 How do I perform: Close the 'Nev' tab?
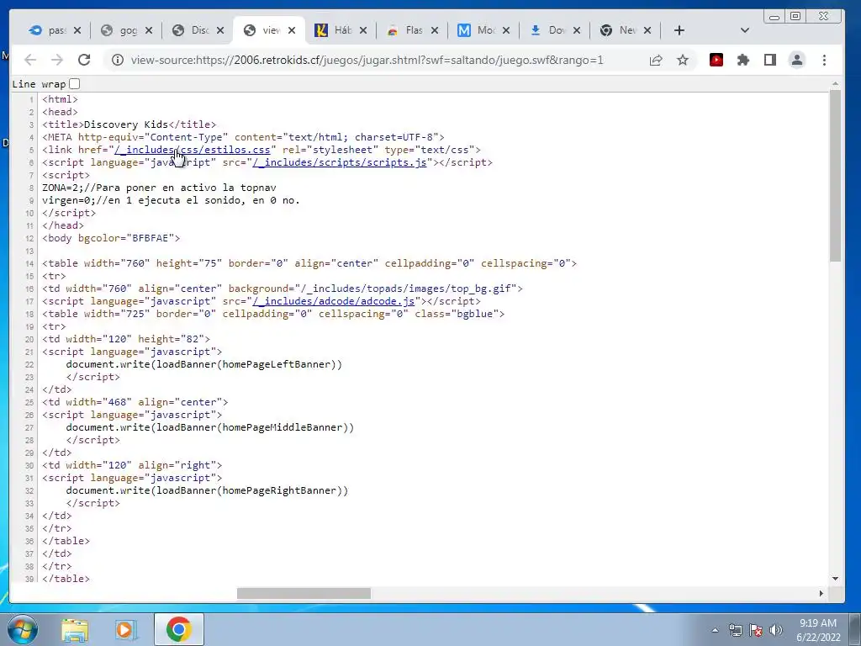click(647, 30)
